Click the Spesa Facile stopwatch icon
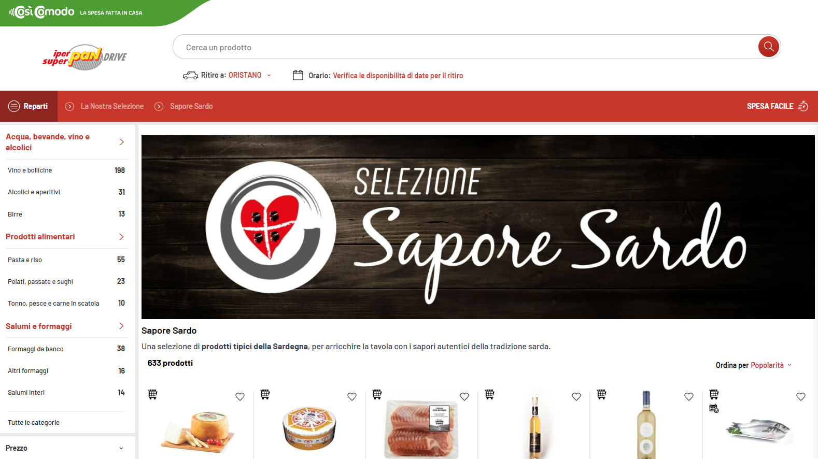The height and width of the screenshot is (459, 818). pos(803,106)
